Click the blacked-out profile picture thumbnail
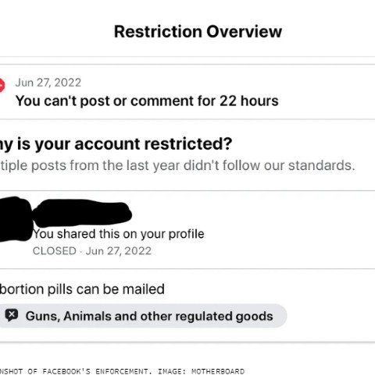The image size is (375, 386). point(16,218)
